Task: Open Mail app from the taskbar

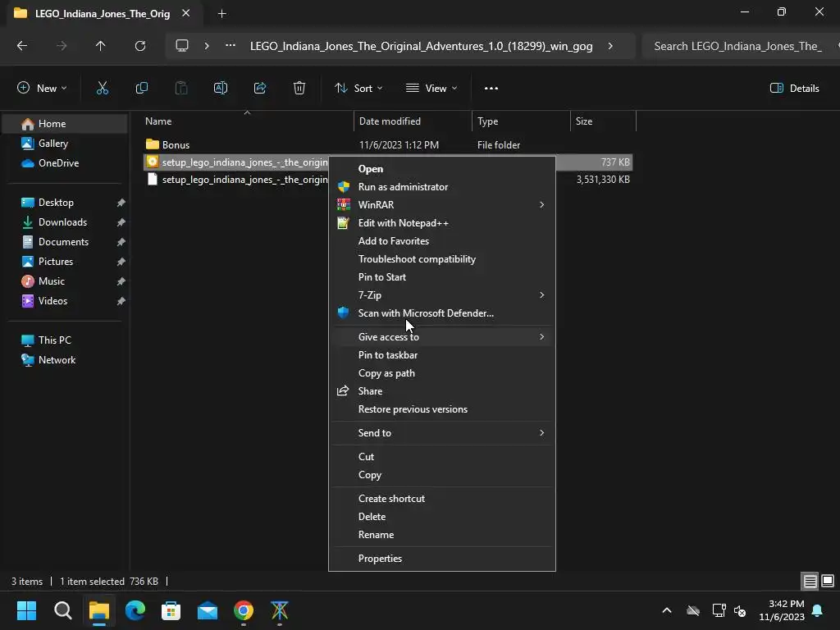Action: (x=208, y=610)
